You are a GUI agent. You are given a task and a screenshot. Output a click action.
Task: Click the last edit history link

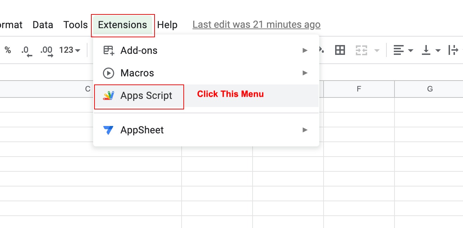coord(256,24)
